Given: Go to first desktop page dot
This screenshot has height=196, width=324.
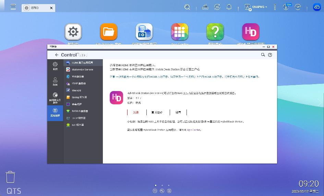Looking at the screenshot, I should pos(156,185).
